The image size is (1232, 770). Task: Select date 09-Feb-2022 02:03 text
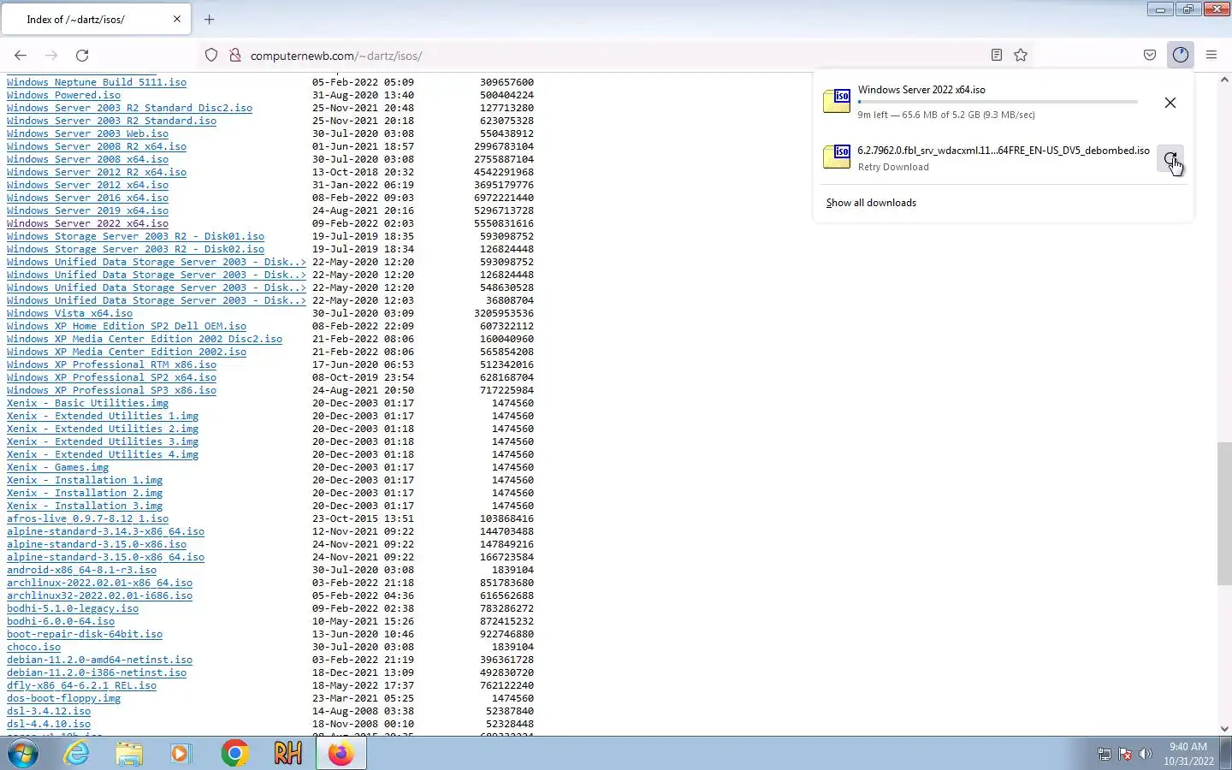click(x=363, y=223)
